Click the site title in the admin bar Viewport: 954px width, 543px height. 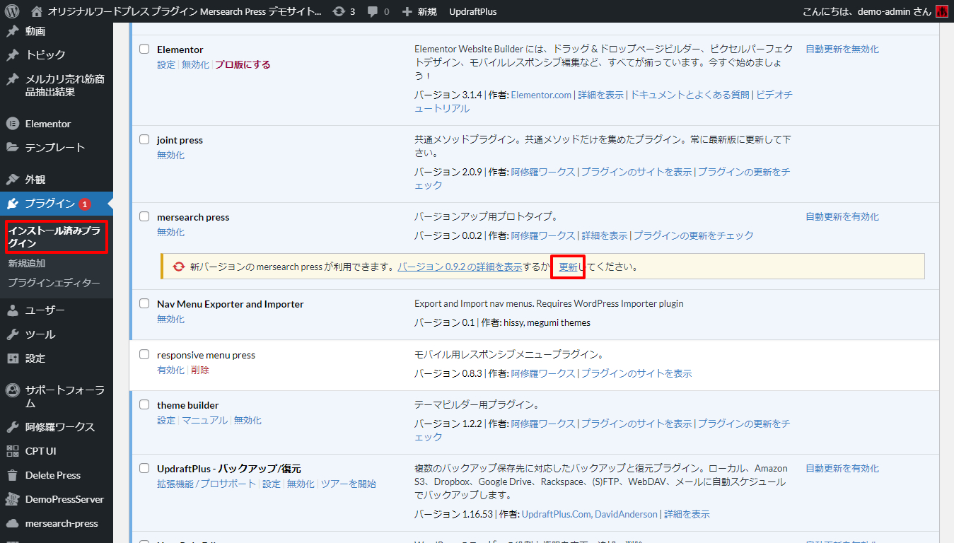(x=185, y=12)
